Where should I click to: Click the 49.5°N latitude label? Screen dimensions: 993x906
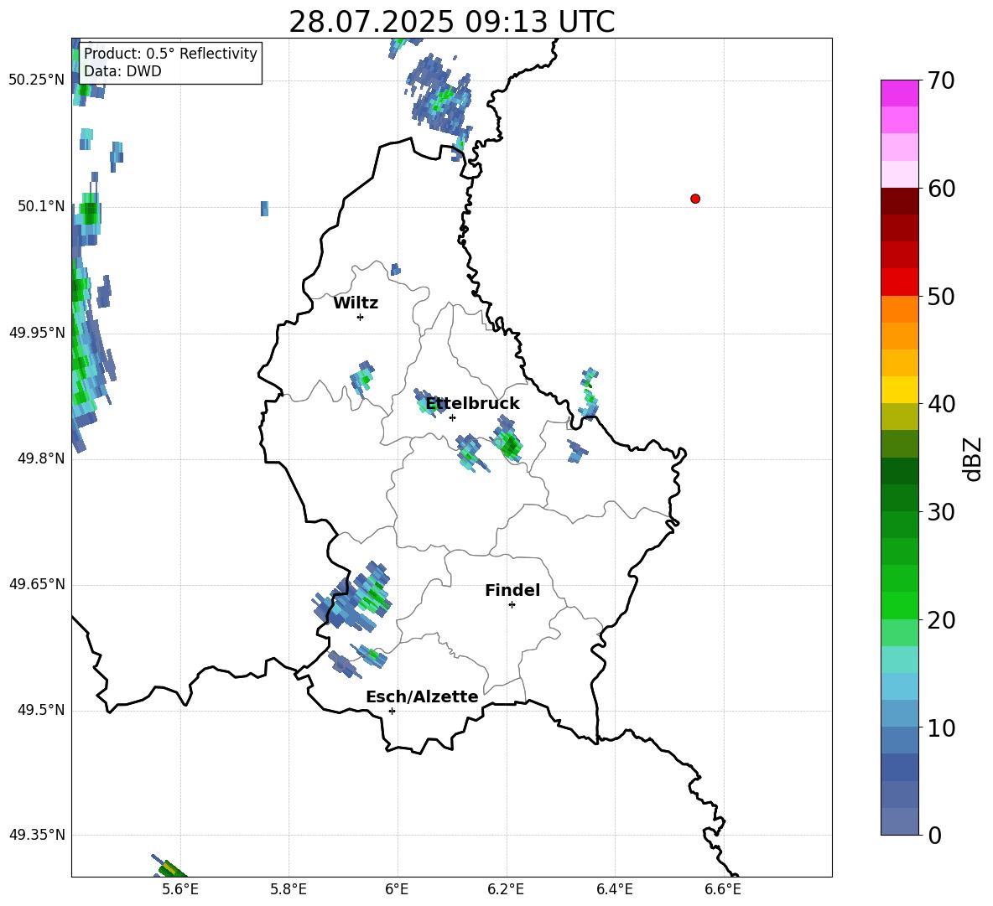click(41, 710)
